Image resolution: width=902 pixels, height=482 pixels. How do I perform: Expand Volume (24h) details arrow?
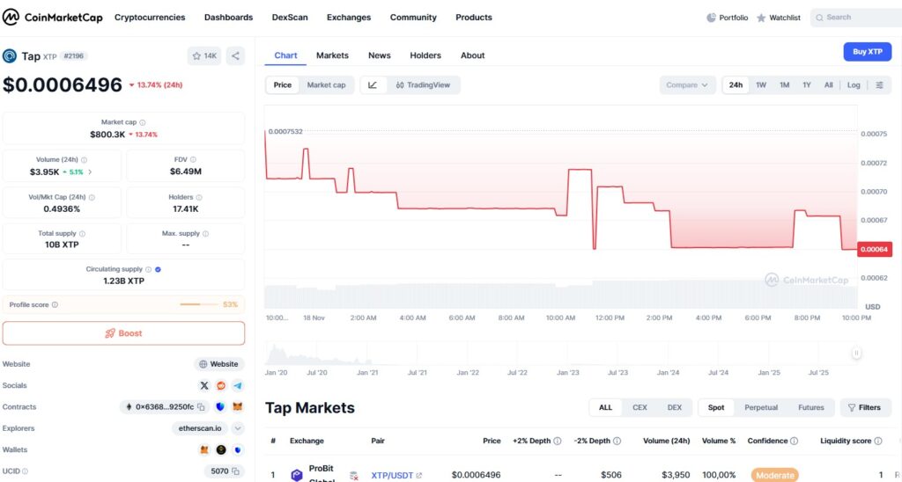[91, 172]
